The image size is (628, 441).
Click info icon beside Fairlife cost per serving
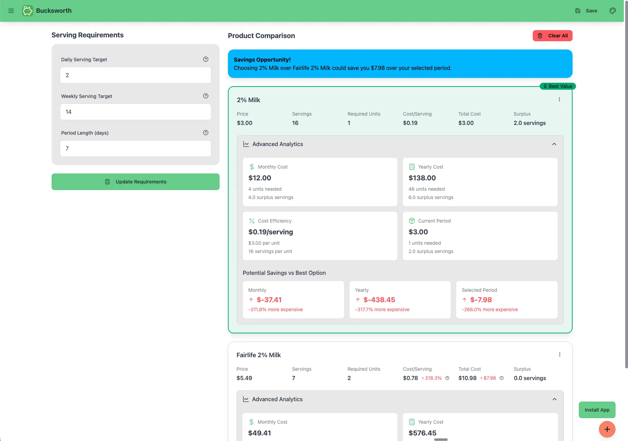pos(447,378)
